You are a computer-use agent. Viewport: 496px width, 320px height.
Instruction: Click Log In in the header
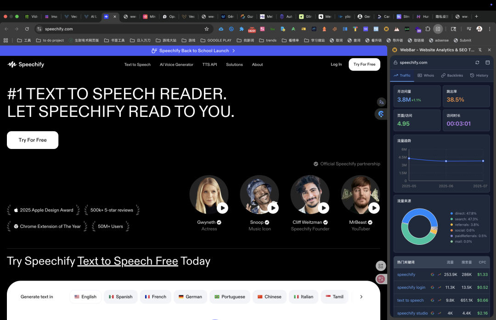336,65
